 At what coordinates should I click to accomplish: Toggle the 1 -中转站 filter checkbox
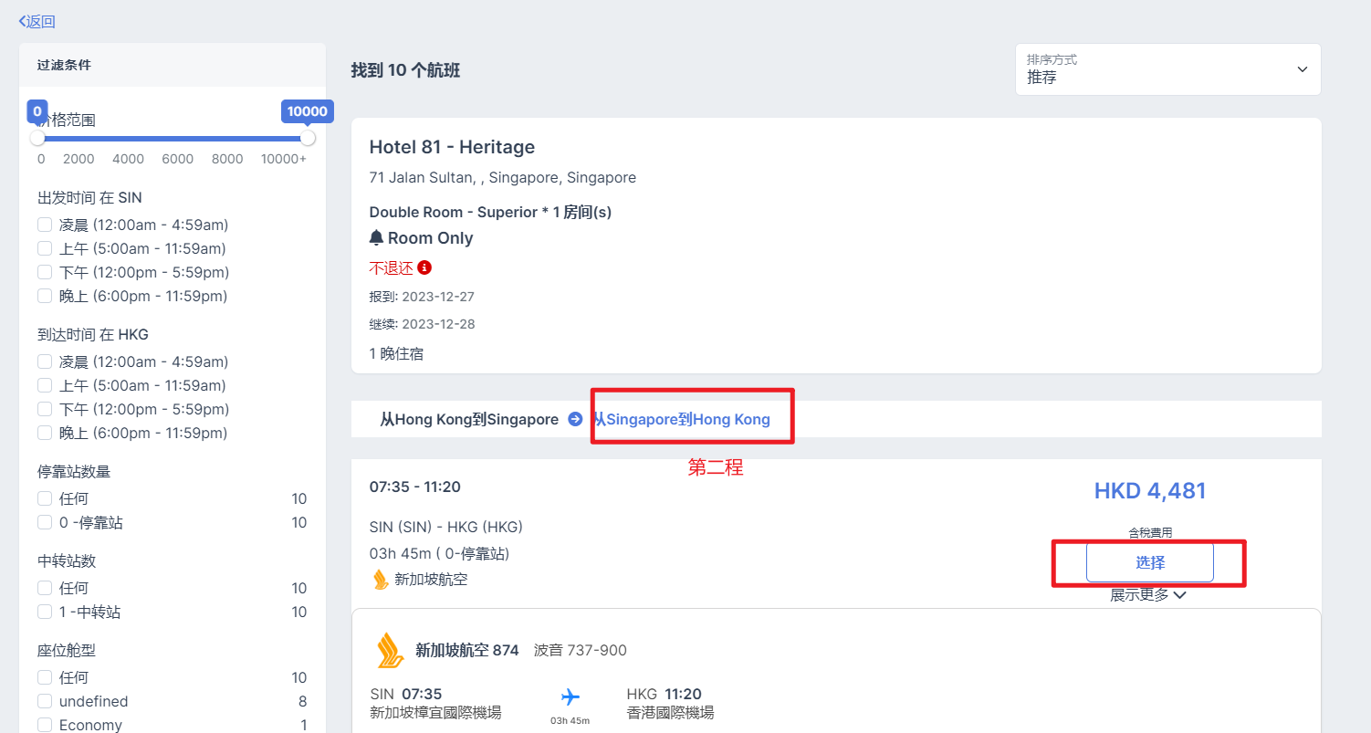coord(45,612)
